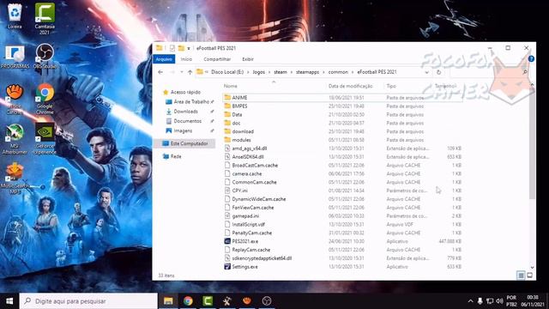Click the Windows Start button
549x309 pixels.
coord(9,301)
